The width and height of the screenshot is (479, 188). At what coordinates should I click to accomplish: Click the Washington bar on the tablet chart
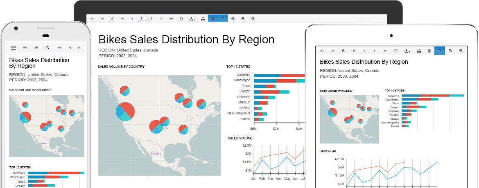[419, 99]
